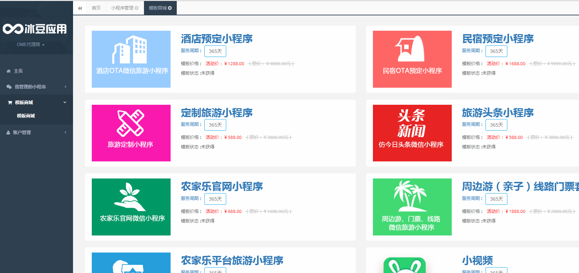This screenshot has height=273, width=579.
Task: Switch to the 首页 tab
Action: pos(96,8)
